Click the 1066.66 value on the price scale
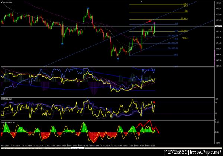This screenshot has height=156, width=223. point(219,55)
